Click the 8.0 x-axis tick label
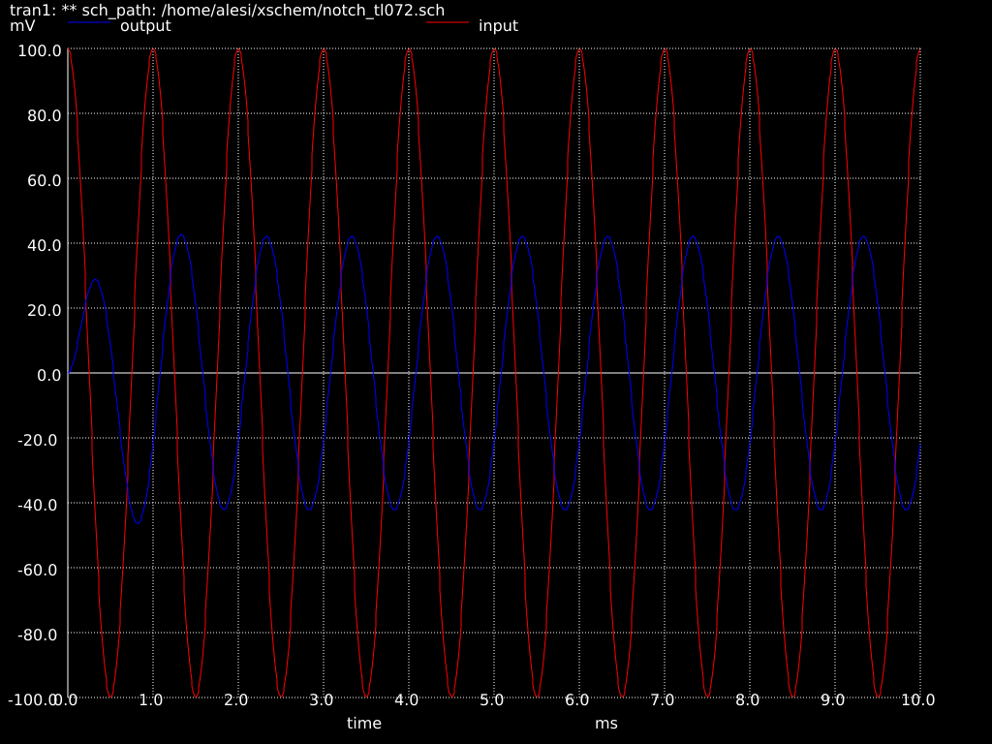This screenshot has width=992, height=744. pyautogui.click(x=747, y=699)
